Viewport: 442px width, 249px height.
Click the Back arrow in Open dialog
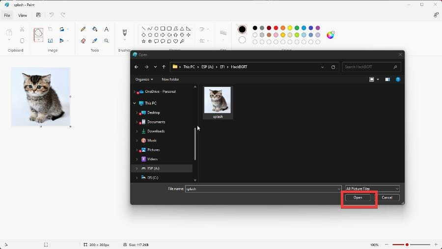click(x=137, y=67)
